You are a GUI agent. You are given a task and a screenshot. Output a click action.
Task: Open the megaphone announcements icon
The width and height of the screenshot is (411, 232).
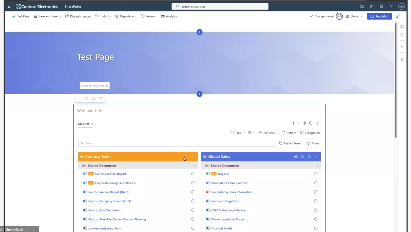tap(362, 6)
